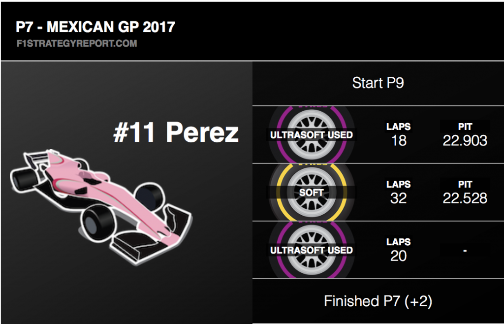Click the SOFT tyre compound label

(x=311, y=193)
